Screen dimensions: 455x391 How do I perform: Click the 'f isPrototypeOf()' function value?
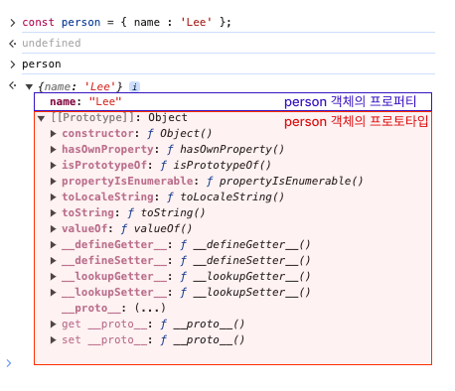216,165
